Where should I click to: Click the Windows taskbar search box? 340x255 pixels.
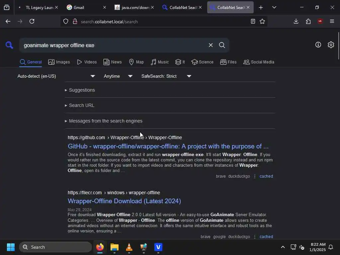(55, 247)
